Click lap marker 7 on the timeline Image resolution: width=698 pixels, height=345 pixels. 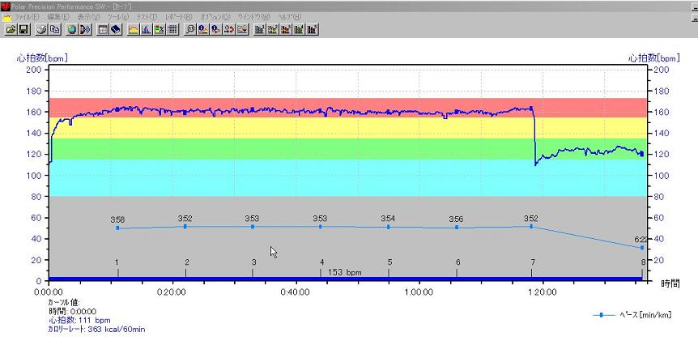point(531,268)
